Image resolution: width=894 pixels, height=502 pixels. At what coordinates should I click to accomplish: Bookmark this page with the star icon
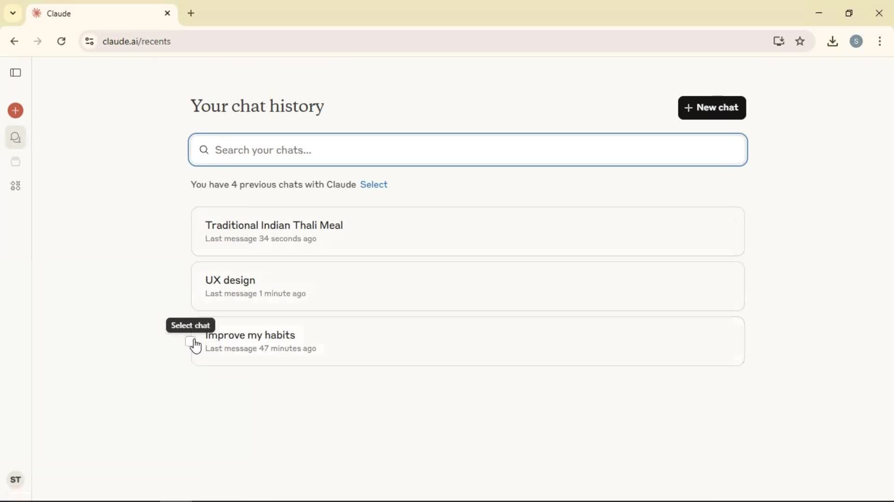point(800,41)
